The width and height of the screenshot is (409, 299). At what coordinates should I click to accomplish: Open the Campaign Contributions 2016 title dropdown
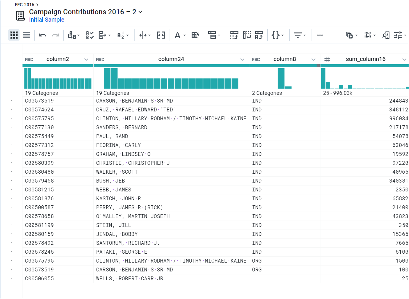tap(140, 12)
